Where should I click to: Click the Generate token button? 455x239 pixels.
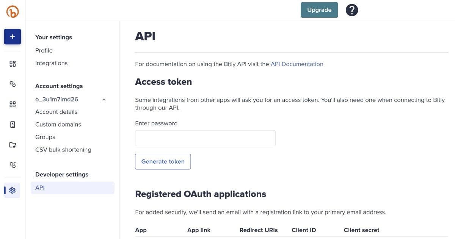coord(163,161)
